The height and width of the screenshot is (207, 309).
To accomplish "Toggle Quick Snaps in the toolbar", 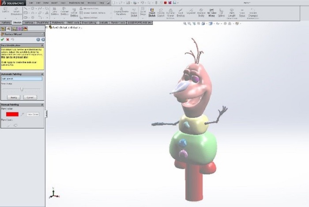I will pos(143,13).
